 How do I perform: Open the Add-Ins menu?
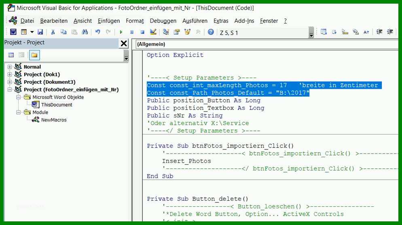point(244,21)
